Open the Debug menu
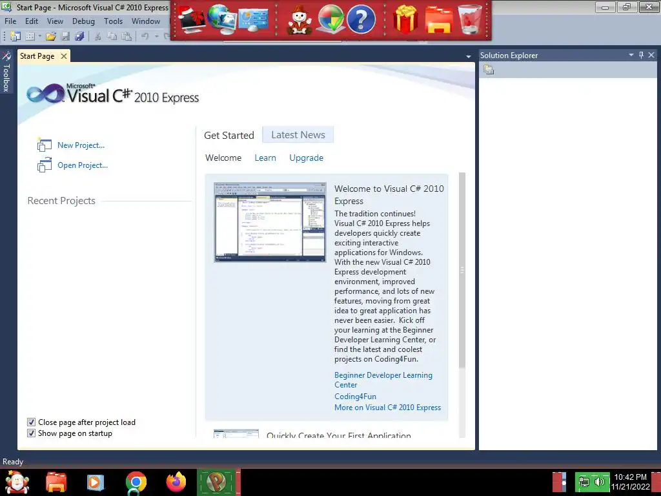 [x=83, y=21]
